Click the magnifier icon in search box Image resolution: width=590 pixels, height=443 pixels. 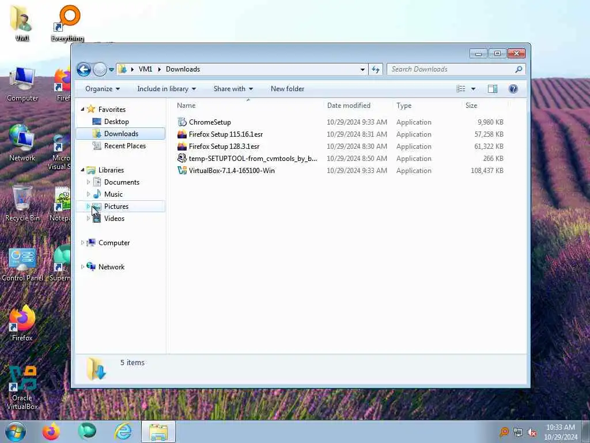tap(519, 69)
